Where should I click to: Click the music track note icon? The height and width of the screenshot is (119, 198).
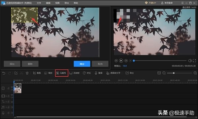3,107
